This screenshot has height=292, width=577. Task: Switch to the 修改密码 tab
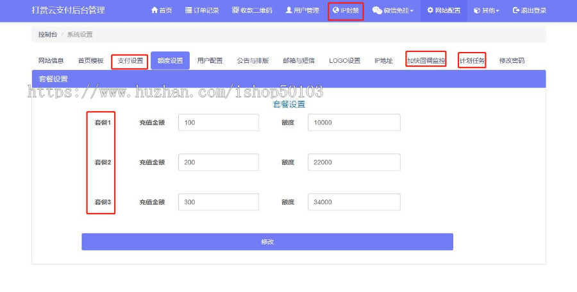(512, 61)
